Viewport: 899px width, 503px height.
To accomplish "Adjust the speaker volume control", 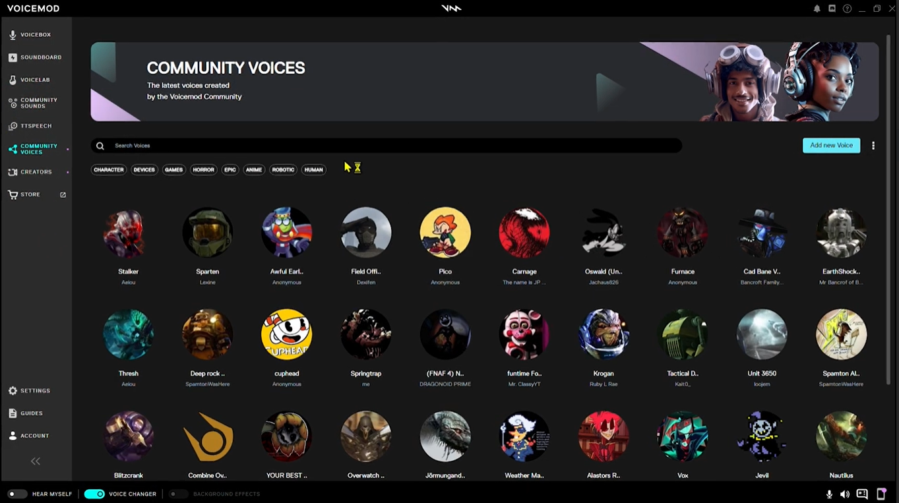I will [x=845, y=494].
